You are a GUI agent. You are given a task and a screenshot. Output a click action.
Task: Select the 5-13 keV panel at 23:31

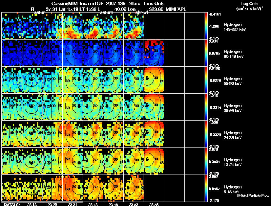(73, 188)
